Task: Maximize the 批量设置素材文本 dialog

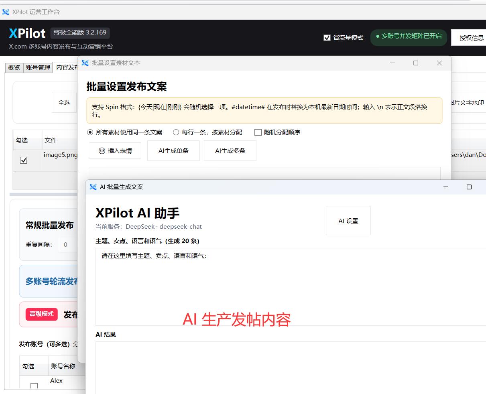Action: point(416,63)
